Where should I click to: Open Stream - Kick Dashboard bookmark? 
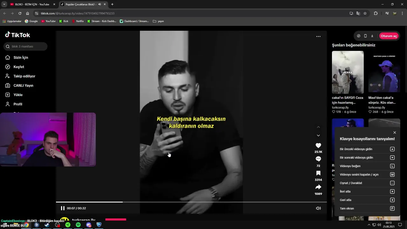(102, 21)
